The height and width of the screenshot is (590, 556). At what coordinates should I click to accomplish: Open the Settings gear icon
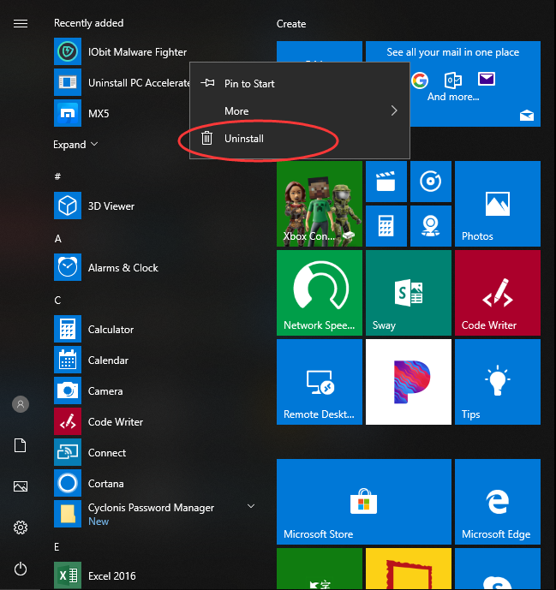tap(21, 527)
